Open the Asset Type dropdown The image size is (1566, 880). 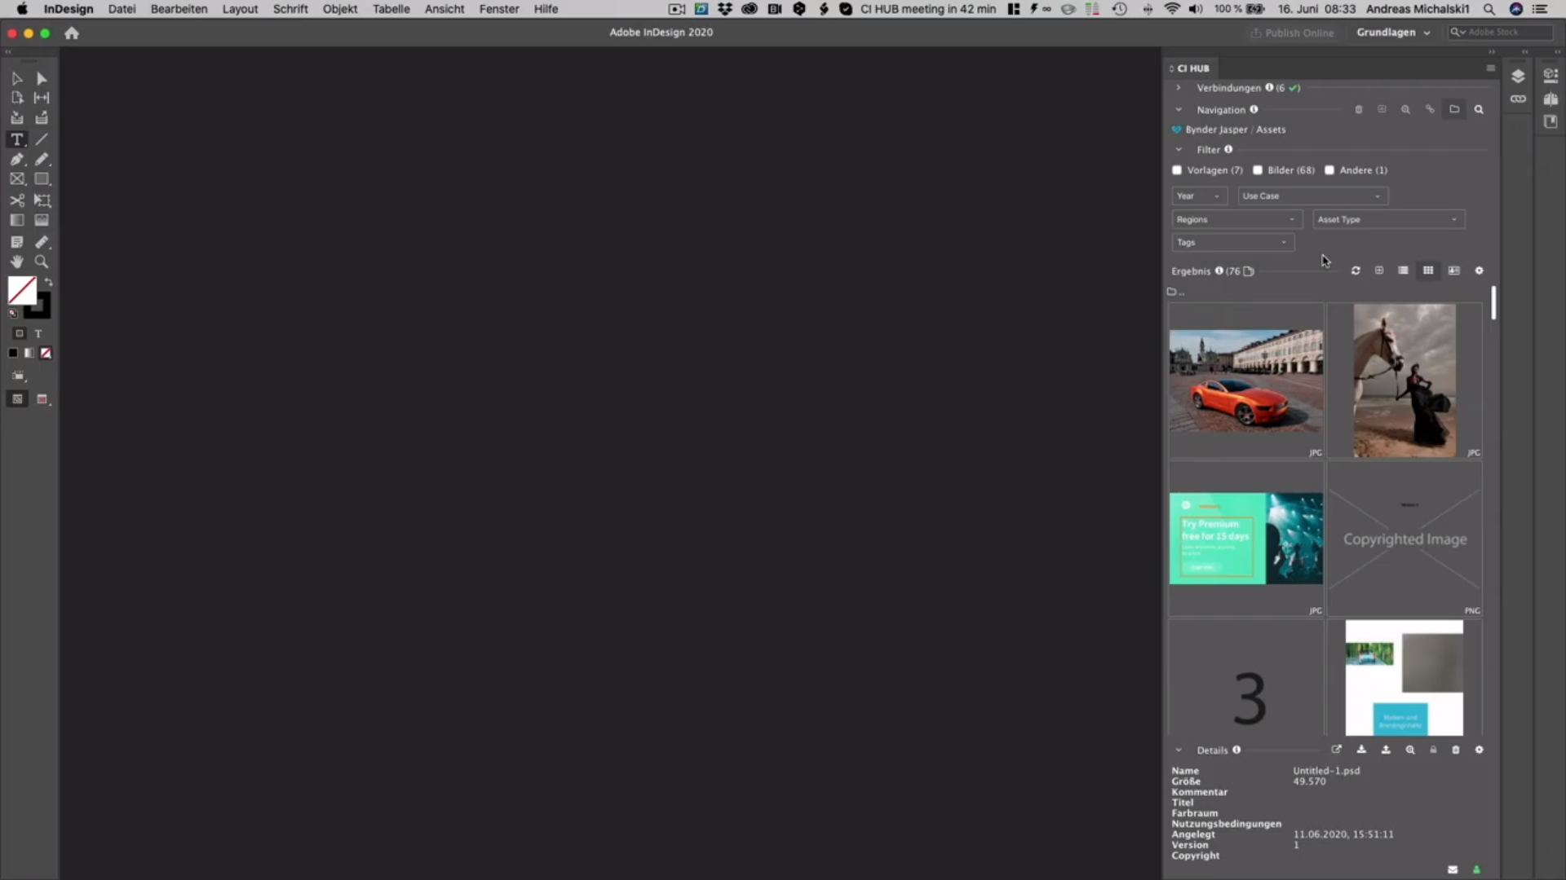[x=1387, y=219]
